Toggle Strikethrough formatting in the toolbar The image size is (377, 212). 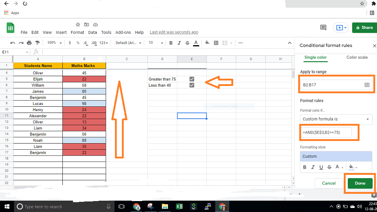[187, 43]
